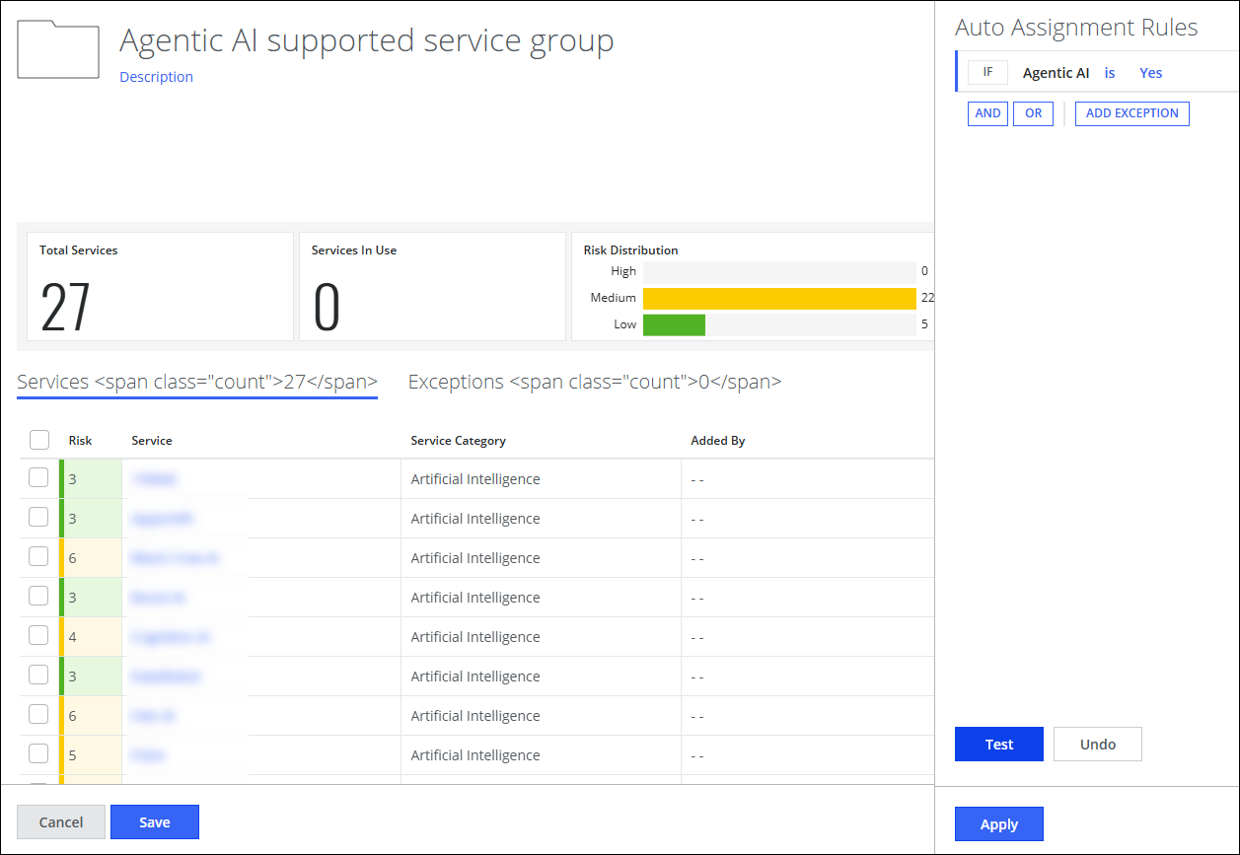The image size is (1240, 855).
Task: Change the 'Yes' value in rule
Action: pyautogui.click(x=1150, y=73)
